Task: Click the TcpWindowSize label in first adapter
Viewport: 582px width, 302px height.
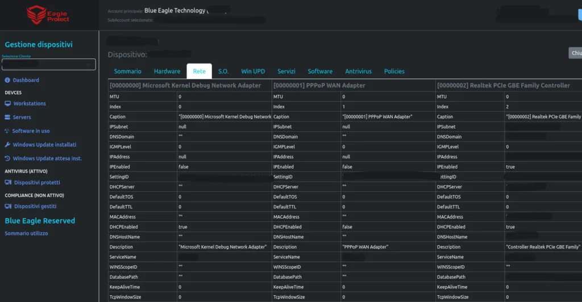Action: [125, 297]
